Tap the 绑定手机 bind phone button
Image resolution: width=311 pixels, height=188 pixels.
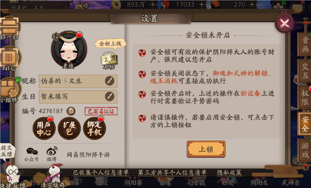(94, 129)
